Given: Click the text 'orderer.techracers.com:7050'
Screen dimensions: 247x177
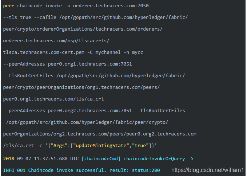Looking at the screenshot, I should coord(111,6).
